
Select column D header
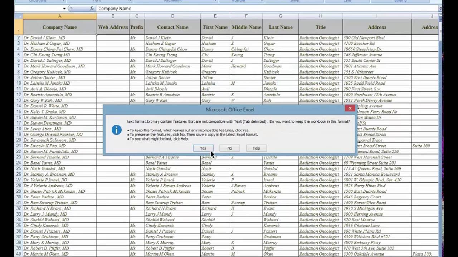click(x=172, y=16)
